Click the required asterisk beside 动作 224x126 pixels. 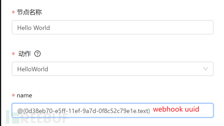point(13,54)
